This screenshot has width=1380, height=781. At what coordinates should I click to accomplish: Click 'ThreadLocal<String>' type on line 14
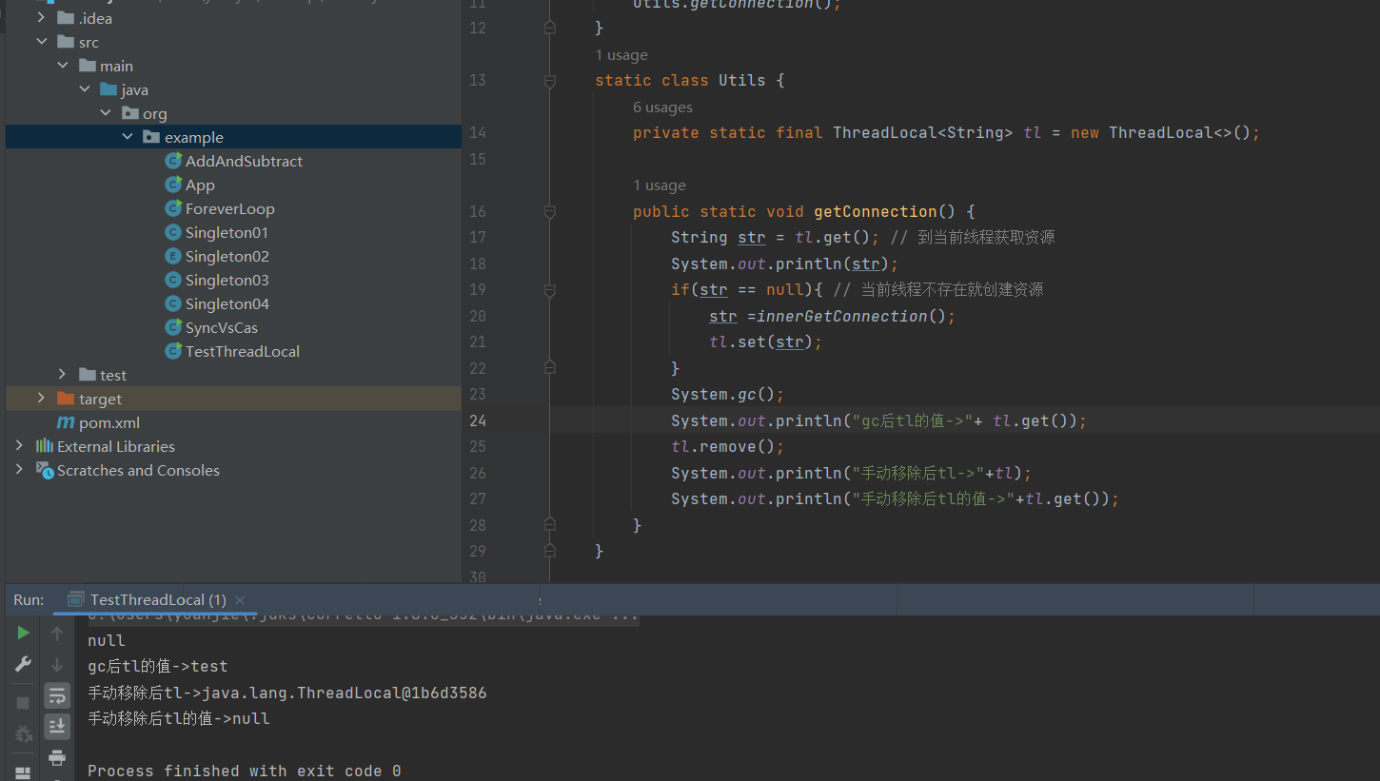(922, 133)
